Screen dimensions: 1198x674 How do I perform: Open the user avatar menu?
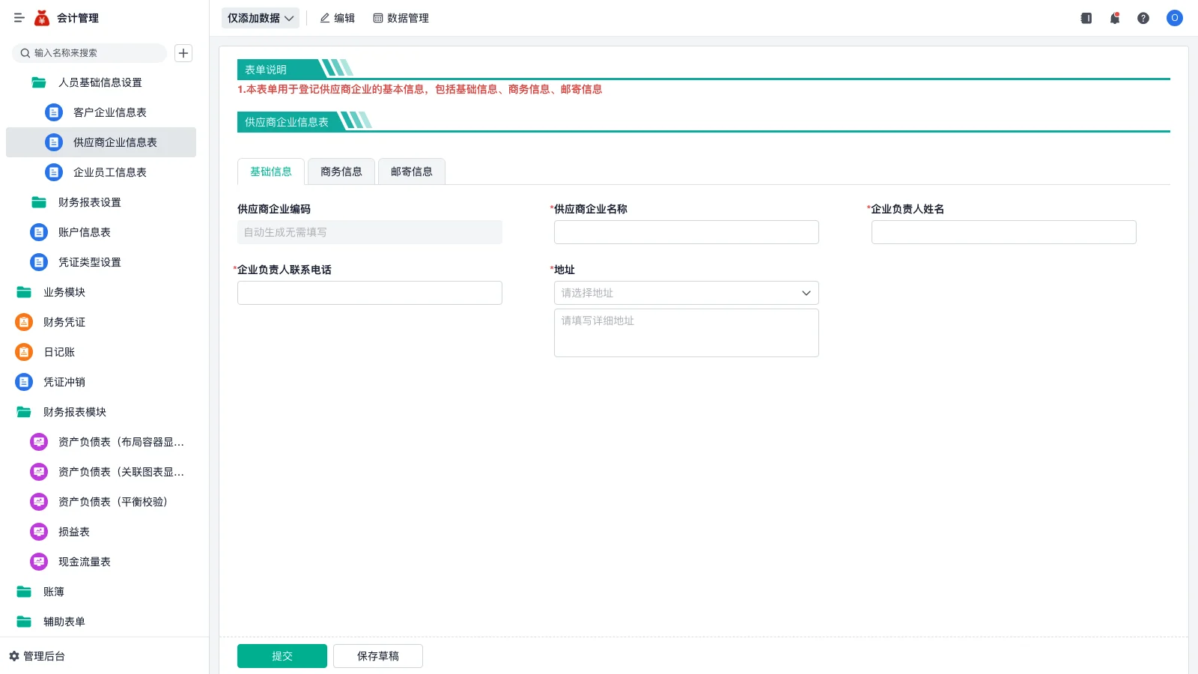point(1174,18)
